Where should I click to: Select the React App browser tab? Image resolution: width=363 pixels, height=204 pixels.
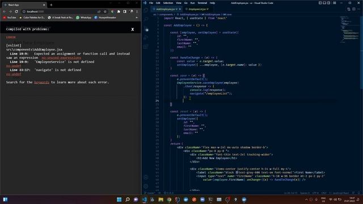point(24,5)
